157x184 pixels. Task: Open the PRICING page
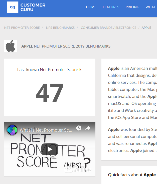click(x=132, y=7)
